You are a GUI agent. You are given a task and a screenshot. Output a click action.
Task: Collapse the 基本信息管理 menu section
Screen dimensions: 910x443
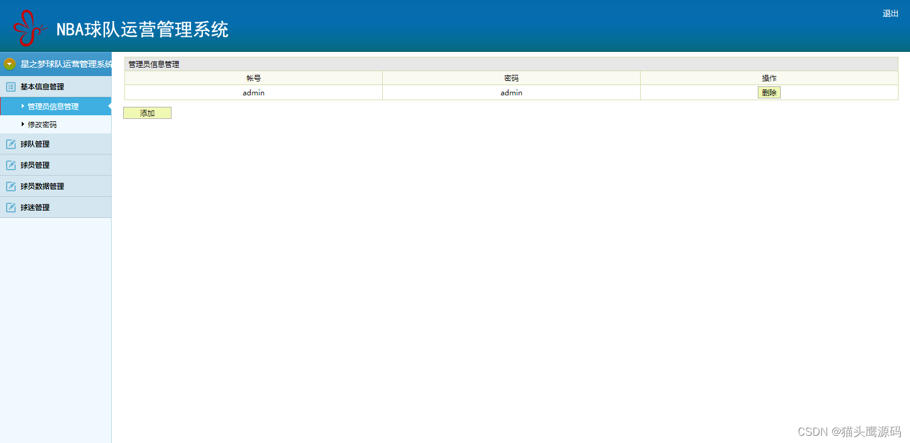click(x=56, y=86)
